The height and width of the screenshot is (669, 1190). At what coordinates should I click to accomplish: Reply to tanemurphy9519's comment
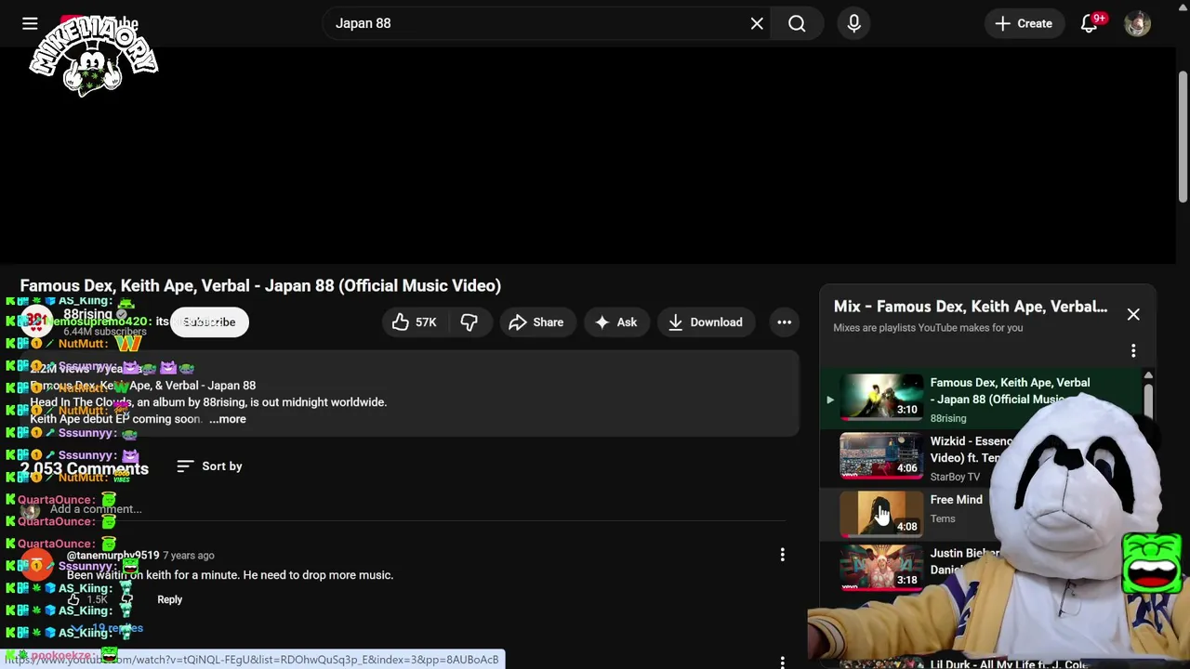pyautogui.click(x=169, y=599)
